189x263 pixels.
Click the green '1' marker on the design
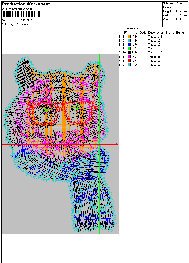pyautogui.click(x=2, y=140)
